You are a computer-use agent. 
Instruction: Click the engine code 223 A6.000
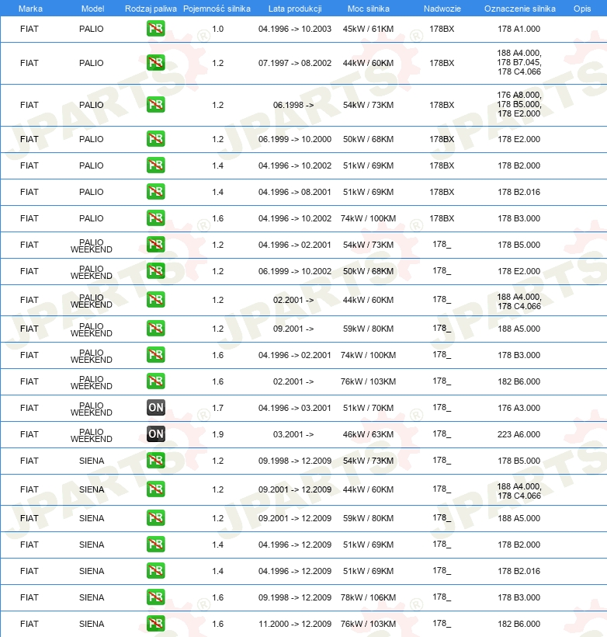point(519,434)
